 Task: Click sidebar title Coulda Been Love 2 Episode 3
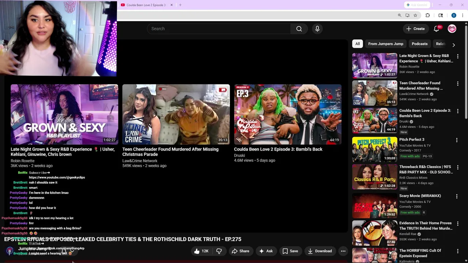(x=425, y=113)
